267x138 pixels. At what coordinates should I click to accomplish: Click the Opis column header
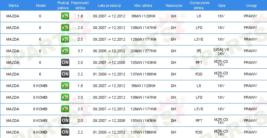pos(222,5)
